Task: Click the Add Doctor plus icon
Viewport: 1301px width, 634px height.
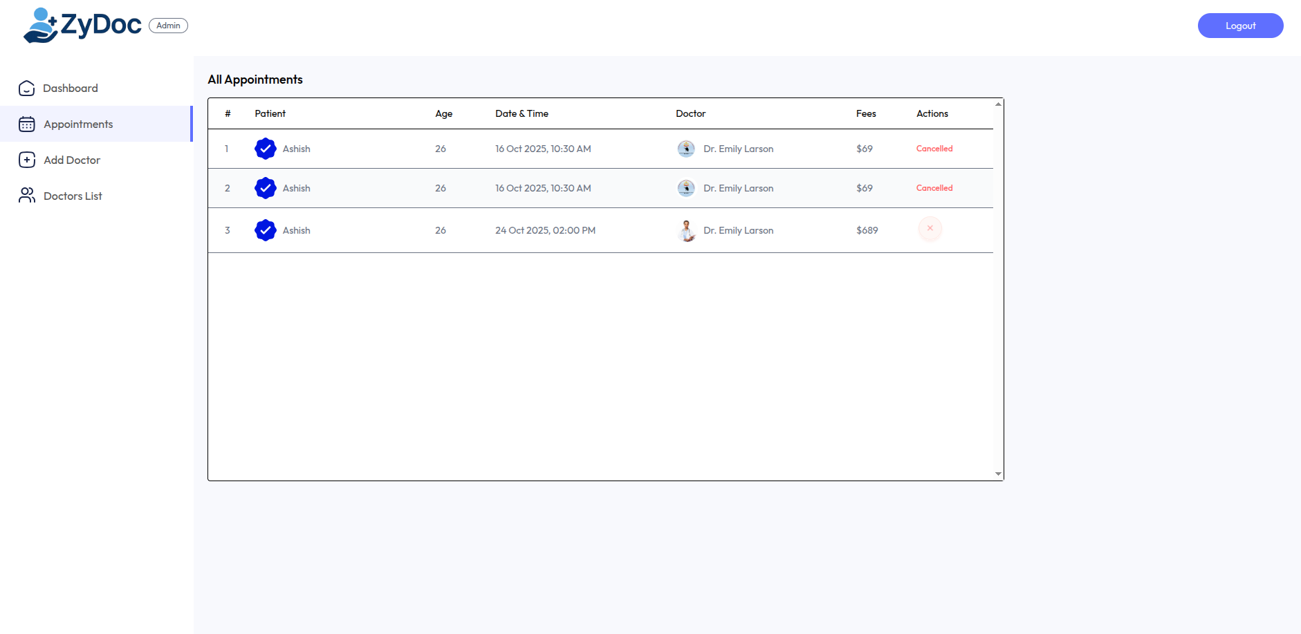Action: [x=26, y=160]
